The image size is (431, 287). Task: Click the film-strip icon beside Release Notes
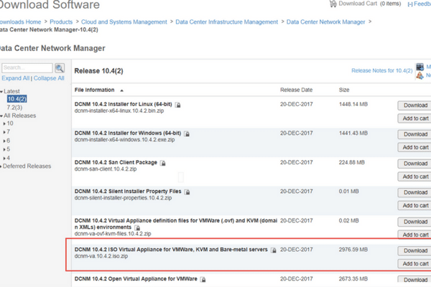tap(420, 67)
